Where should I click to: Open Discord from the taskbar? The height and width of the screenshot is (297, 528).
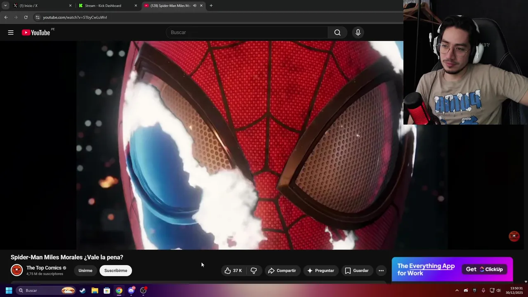(131, 290)
